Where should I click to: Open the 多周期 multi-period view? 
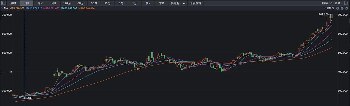175,3
